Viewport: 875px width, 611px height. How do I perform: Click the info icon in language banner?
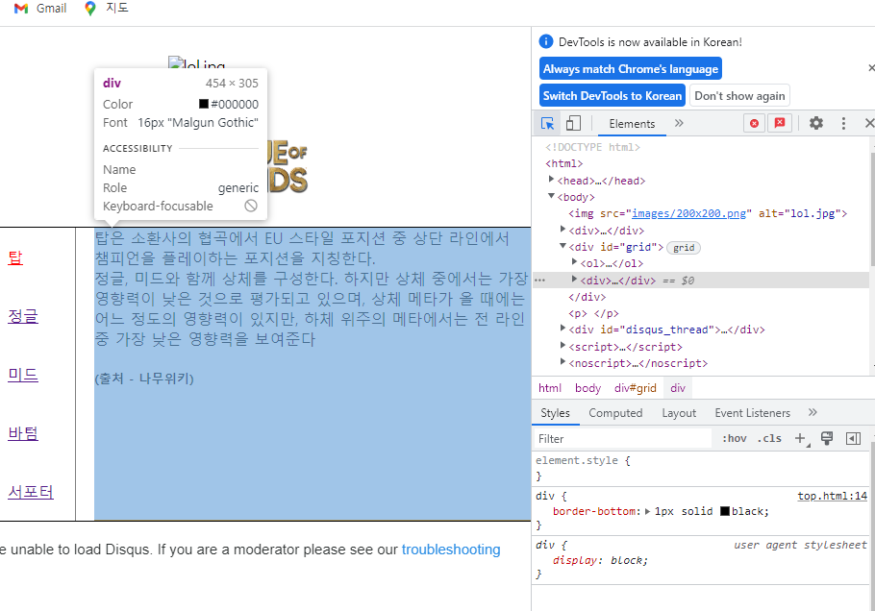pyautogui.click(x=546, y=42)
